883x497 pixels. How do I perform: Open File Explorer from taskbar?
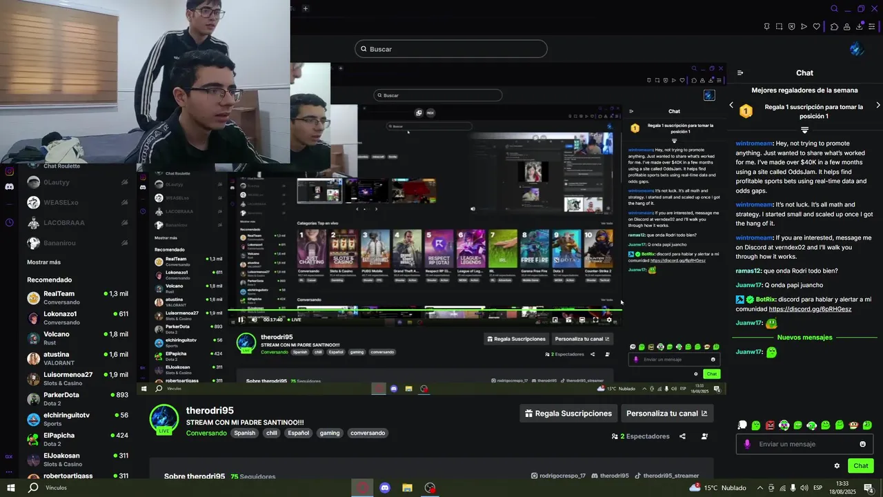pyautogui.click(x=407, y=488)
